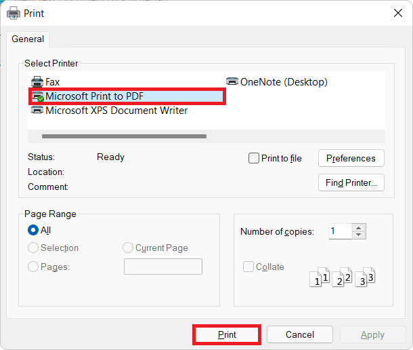Click the Number of copies field
The height and width of the screenshot is (350, 413).
(x=340, y=231)
